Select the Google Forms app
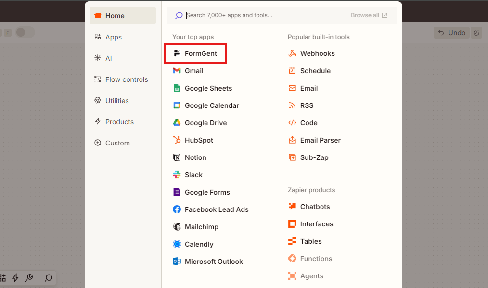This screenshot has width=488, height=288. (201, 193)
